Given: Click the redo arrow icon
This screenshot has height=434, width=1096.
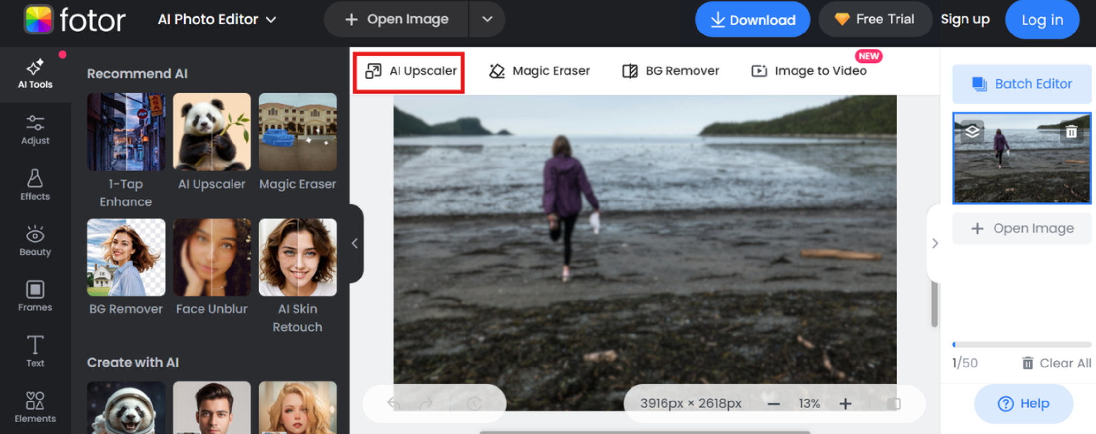Looking at the screenshot, I should click(x=426, y=403).
